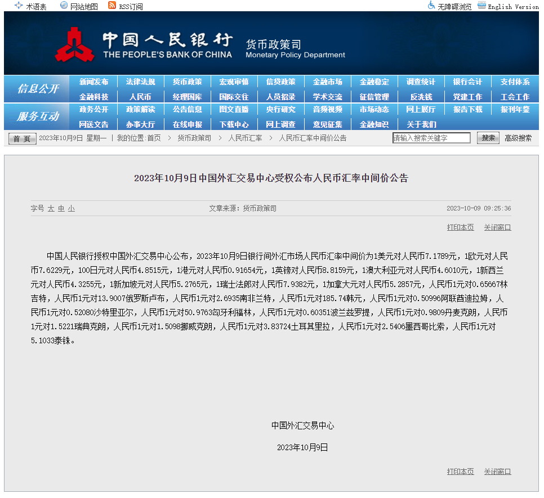Go to 货币政策司 in the breadcrumb
Screen dimensions: 544x498
194,138
